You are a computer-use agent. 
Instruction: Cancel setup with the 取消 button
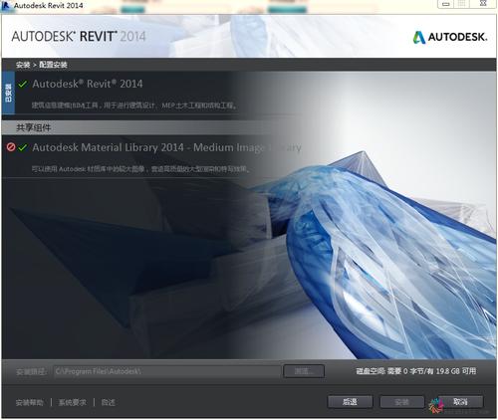tap(460, 402)
